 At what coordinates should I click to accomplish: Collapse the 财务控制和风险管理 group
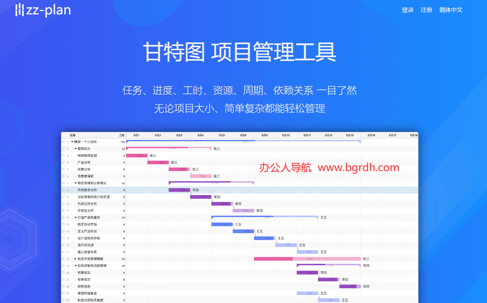point(75,266)
